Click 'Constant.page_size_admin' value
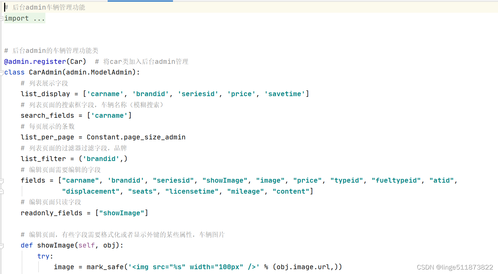The image size is (498, 274). [136, 137]
